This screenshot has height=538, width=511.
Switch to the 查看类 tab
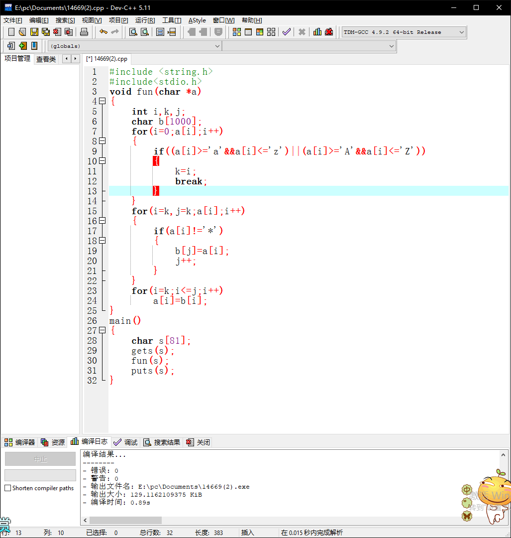pos(46,59)
